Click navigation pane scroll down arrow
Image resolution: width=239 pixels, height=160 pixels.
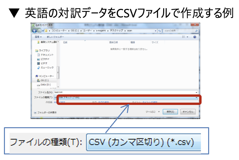coord(58,87)
